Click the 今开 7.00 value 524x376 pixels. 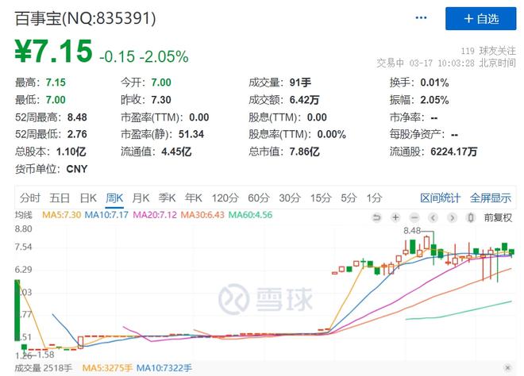click(x=146, y=82)
